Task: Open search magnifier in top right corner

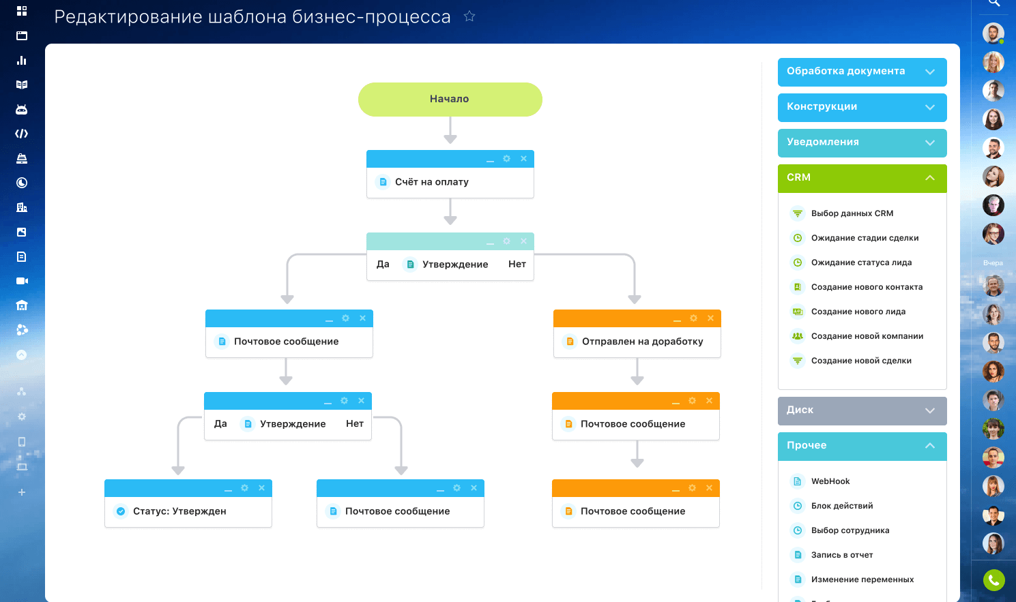Action: pos(993,3)
